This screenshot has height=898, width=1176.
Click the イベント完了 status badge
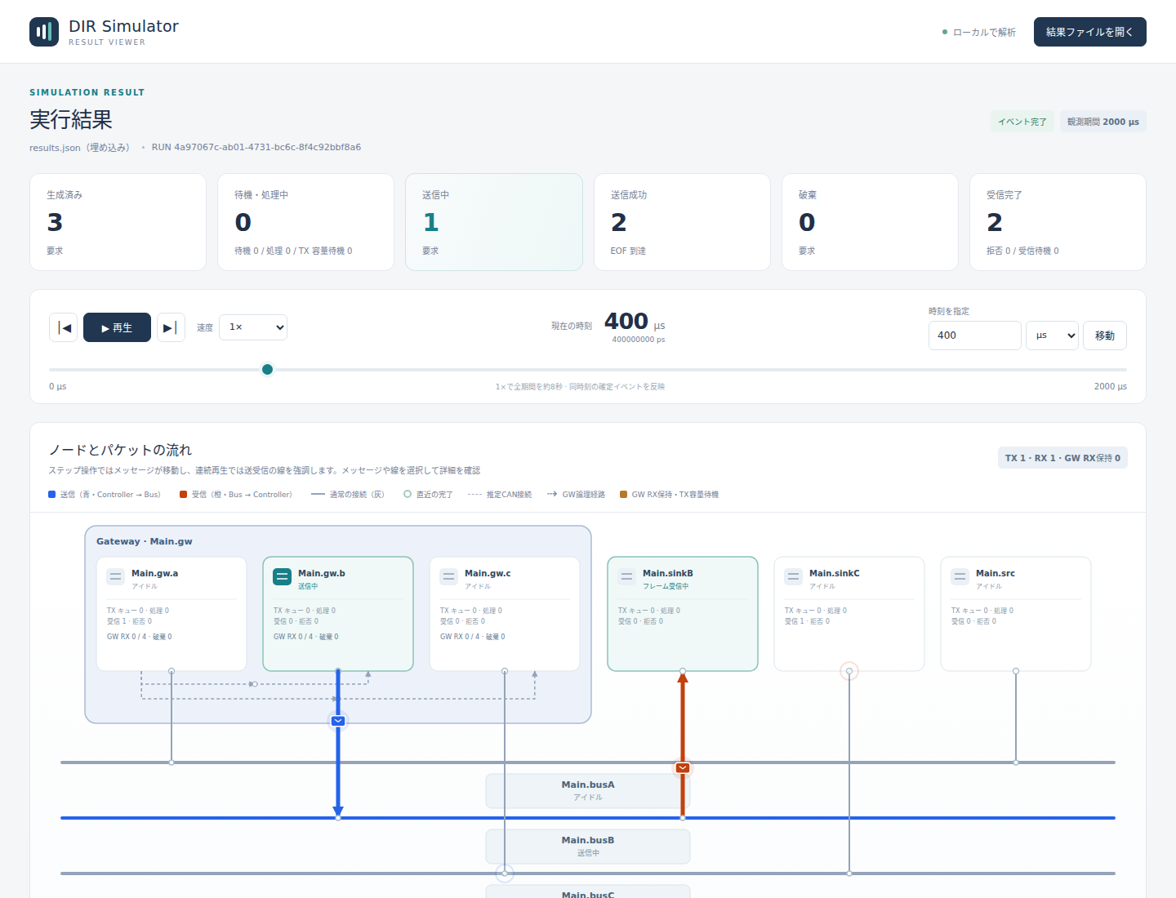tap(1022, 122)
